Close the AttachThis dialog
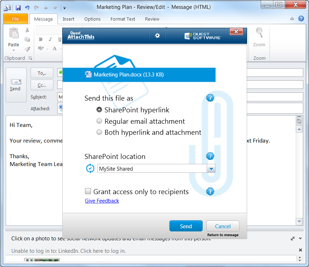 [236, 32]
